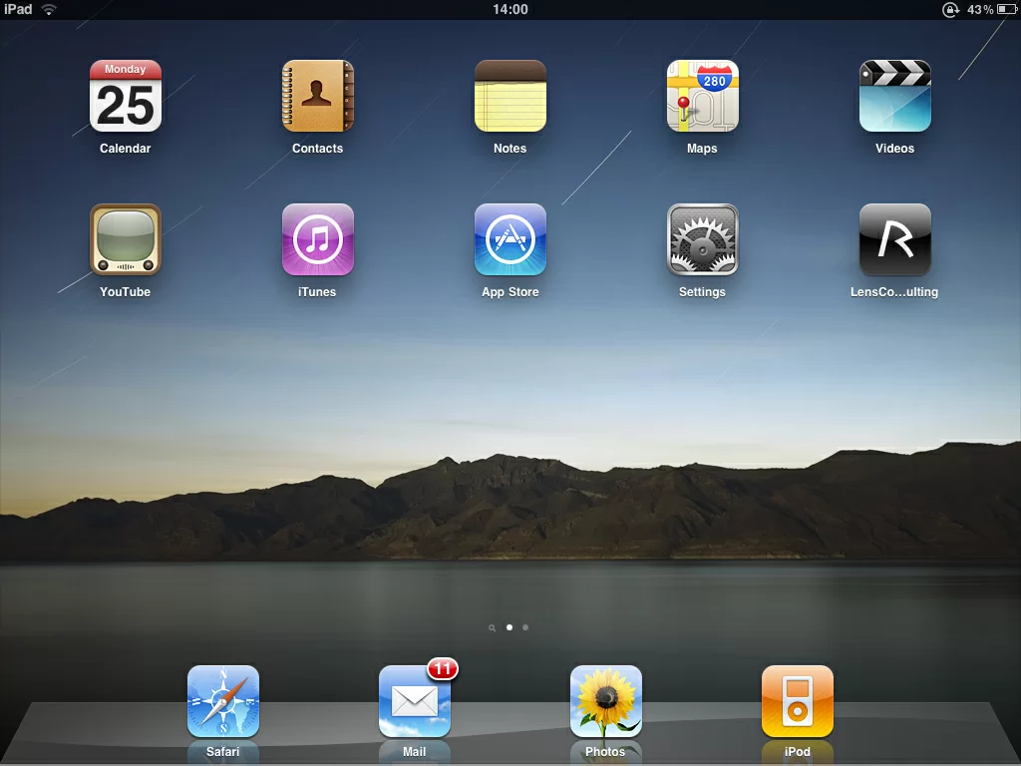
Task: Open Photos from the dock
Action: point(606,701)
